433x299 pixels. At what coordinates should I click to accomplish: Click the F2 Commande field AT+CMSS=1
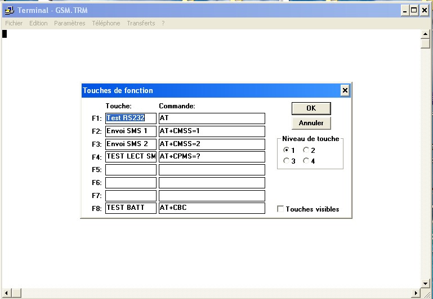212,131
